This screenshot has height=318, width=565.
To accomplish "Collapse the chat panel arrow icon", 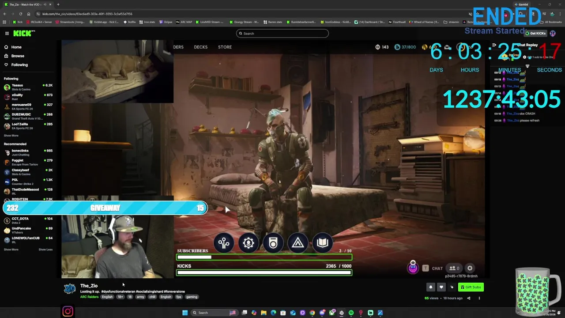I will click(x=494, y=45).
